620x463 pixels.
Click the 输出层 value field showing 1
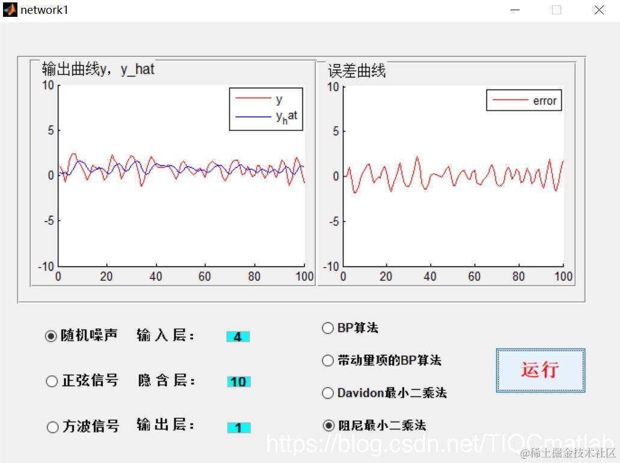tap(238, 428)
